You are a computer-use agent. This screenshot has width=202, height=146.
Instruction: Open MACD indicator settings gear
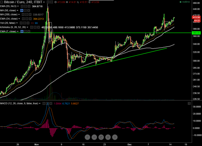(x=47, y=104)
